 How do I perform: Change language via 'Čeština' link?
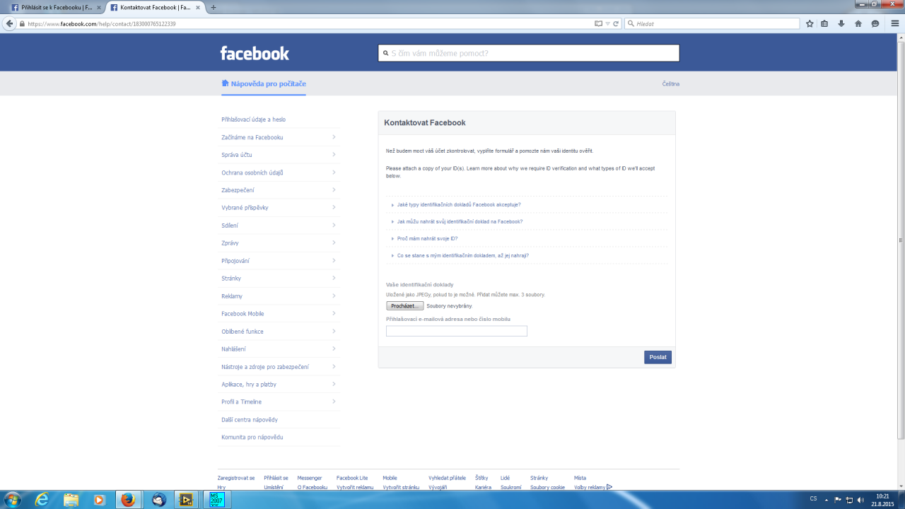(x=671, y=84)
